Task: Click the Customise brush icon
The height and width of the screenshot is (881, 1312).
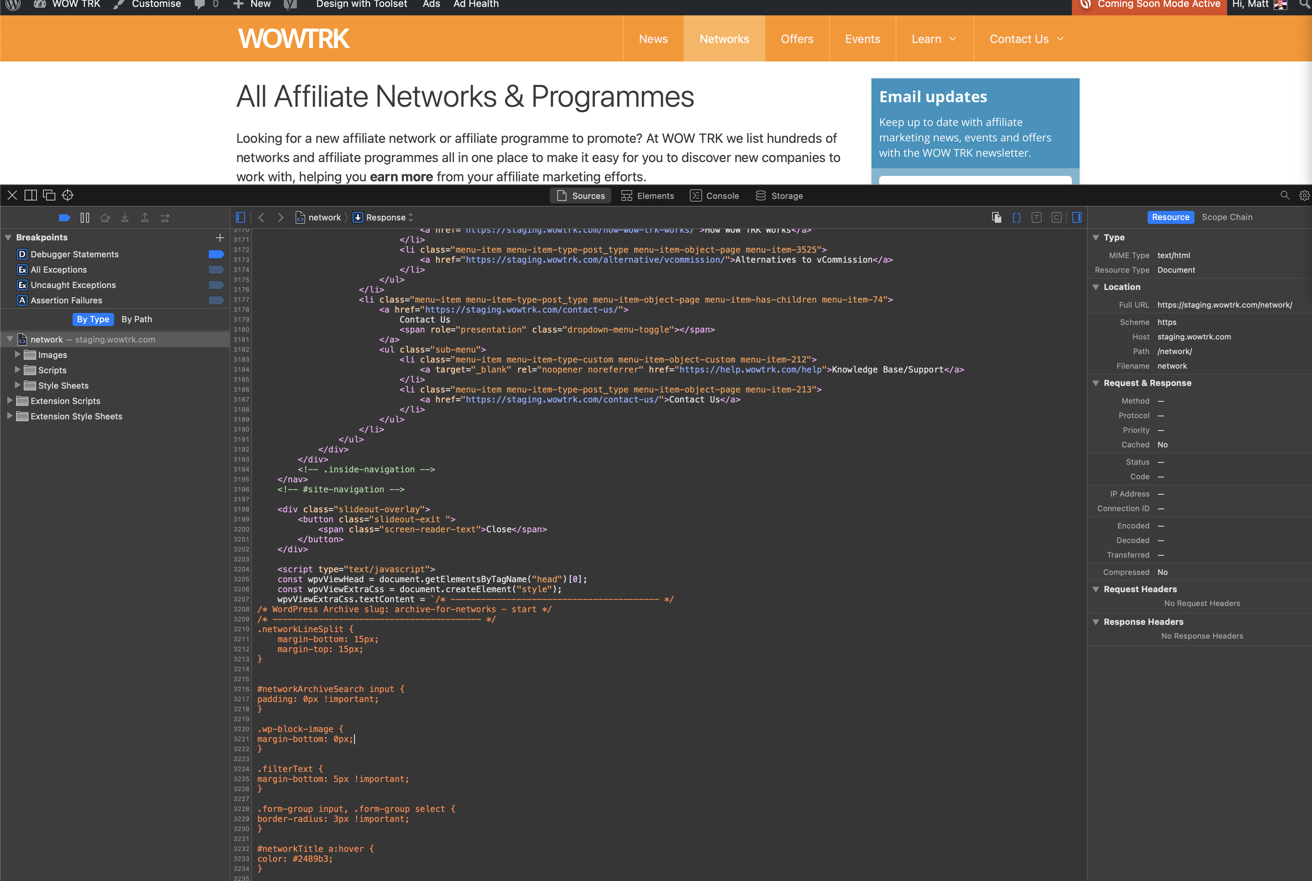Action: [119, 5]
